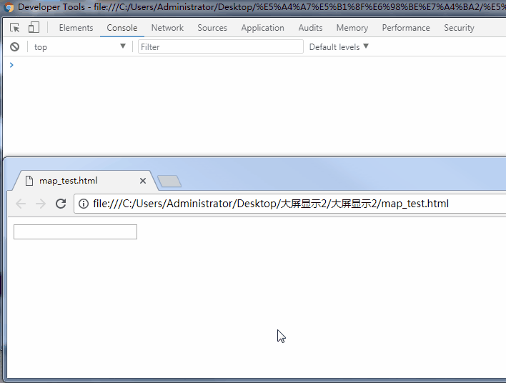Open the Audits tab
The image size is (506, 383).
point(310,28)
